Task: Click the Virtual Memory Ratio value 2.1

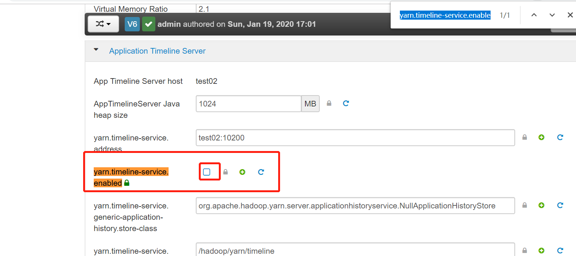Action: pos(204,9)
